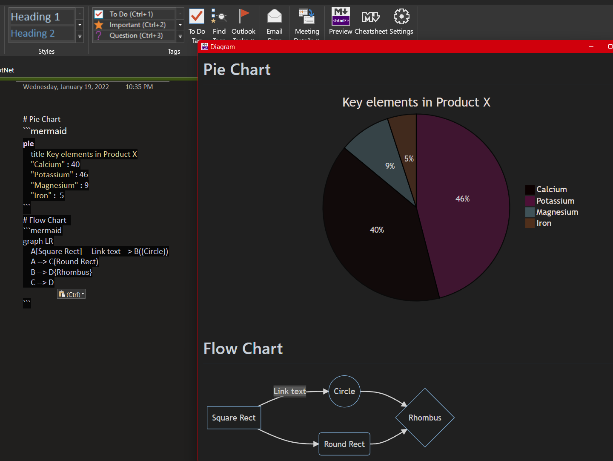Image resolution: width=613 pixels, height=461 pixels.
Task: Click the note date Wednesday, January 19, 2022
Action: [x=66, y=87]
